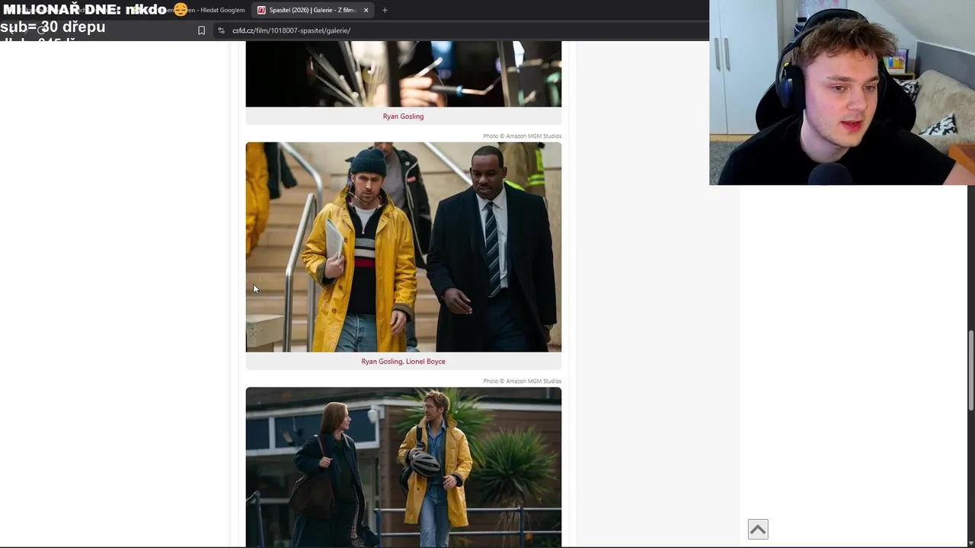Click the scroll-to-top arrow button
The height and width of the screenshot is (548, 975).
(x=758, y=529)
